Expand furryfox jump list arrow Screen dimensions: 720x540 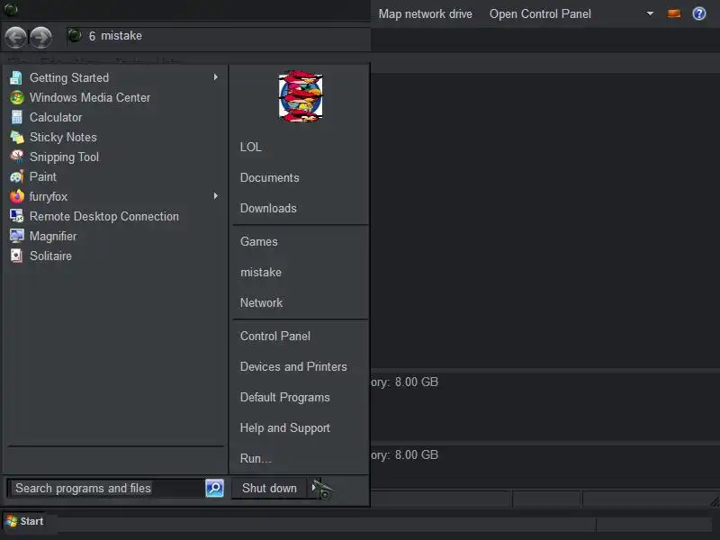click(216, 196)
